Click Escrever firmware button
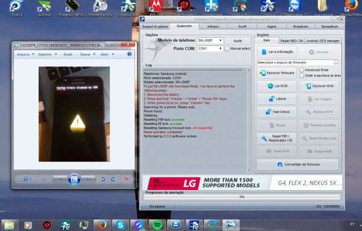This screenshot has height=231, width=362. (x=276, y=73)
